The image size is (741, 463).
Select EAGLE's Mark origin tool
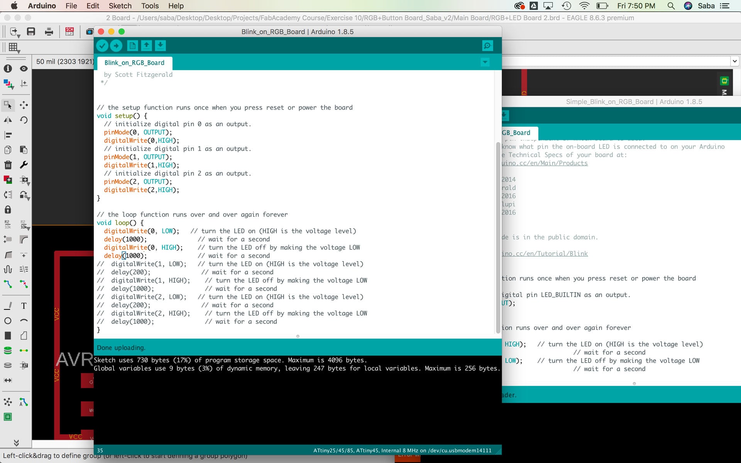24,84
